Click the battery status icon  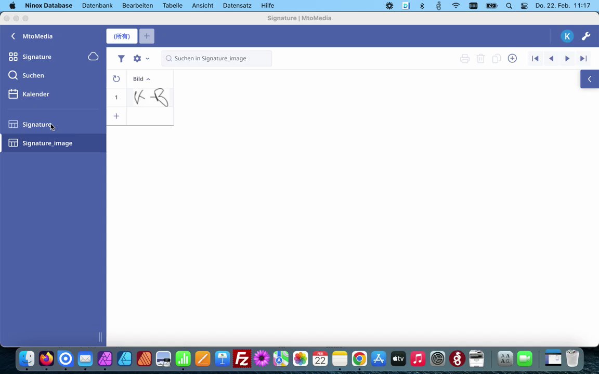pyautogui.click(x=491, y=6)
